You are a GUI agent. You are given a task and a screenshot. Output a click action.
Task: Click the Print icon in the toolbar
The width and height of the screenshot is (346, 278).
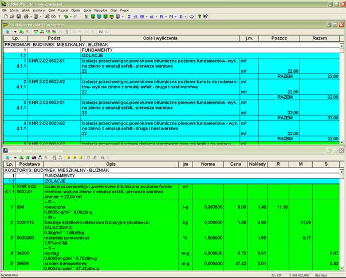click(x=26, y=17)
